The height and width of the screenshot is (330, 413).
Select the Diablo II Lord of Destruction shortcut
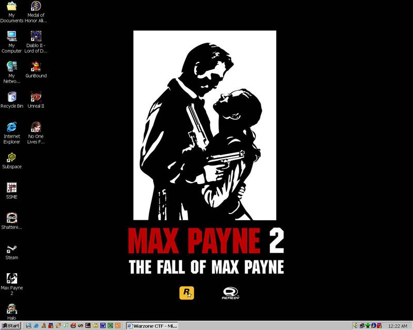tap(36, 42)
